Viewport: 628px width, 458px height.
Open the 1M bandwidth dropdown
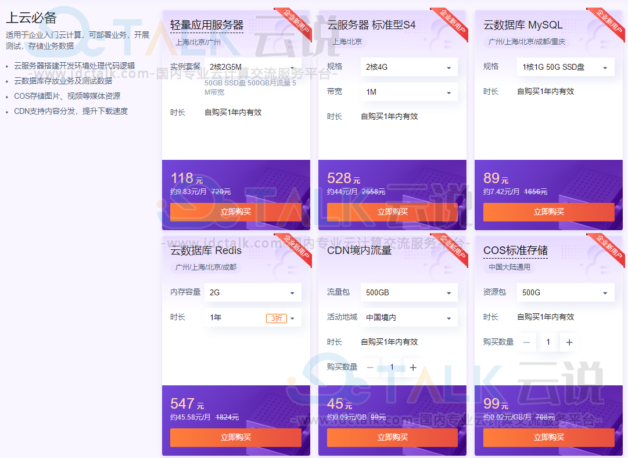[x=409, y=92]
